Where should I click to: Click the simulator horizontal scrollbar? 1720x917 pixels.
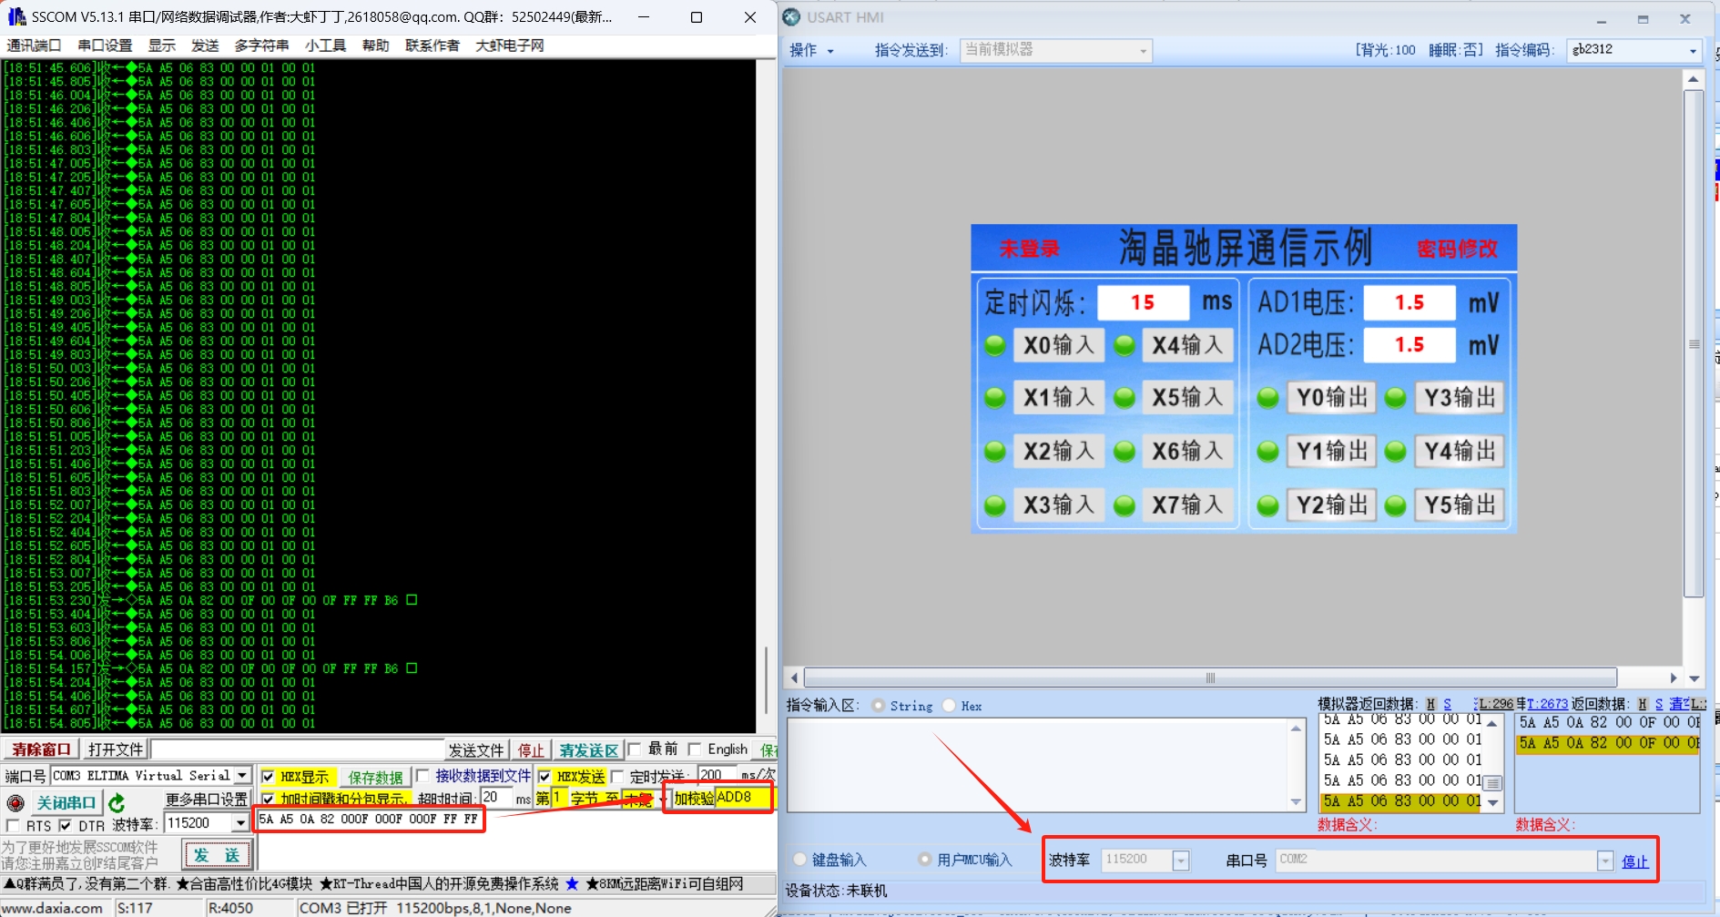1210,678
